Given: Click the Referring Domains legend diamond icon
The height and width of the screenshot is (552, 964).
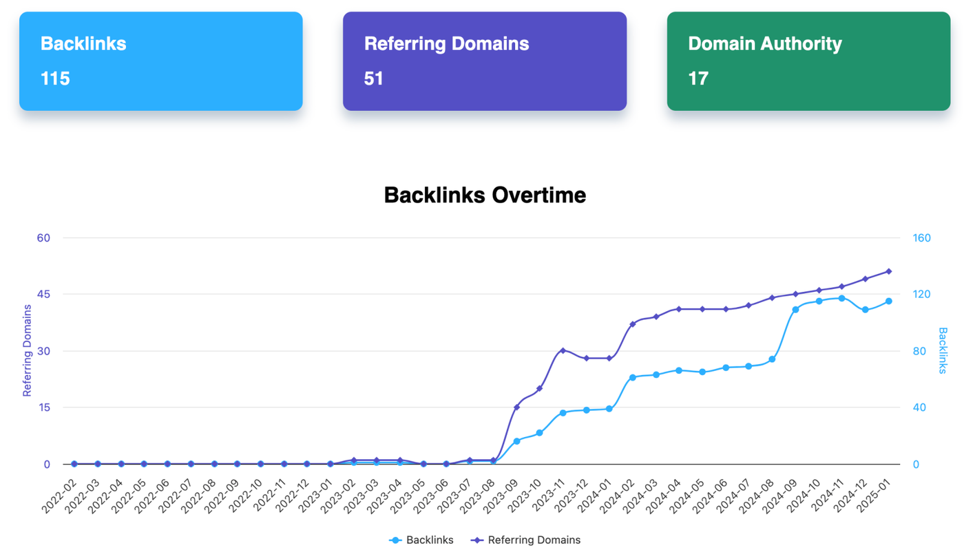Looking at the screenshot, I should (x=476, y=540).
